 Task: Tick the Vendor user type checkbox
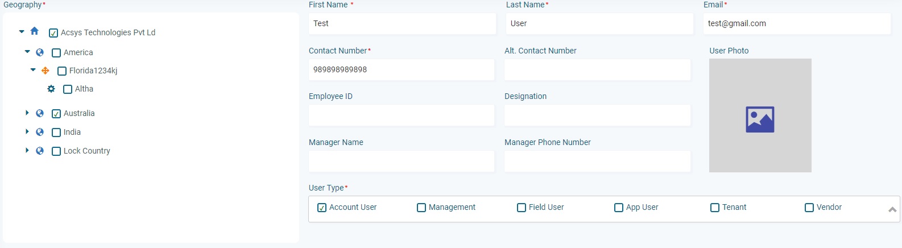[x=809, y=208]
